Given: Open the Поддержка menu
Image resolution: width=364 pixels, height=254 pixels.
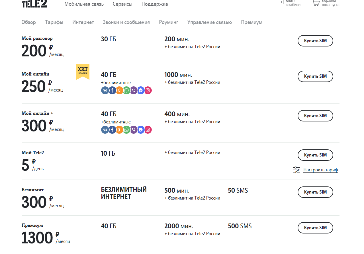Looking at the screenshot, I should (x=155, y=4).
